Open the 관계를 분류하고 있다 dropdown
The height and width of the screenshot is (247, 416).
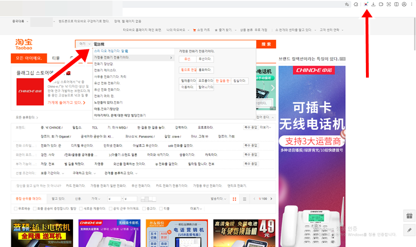[121, 173]
